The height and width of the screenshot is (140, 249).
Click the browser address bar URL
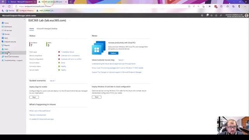click(35, 6)
